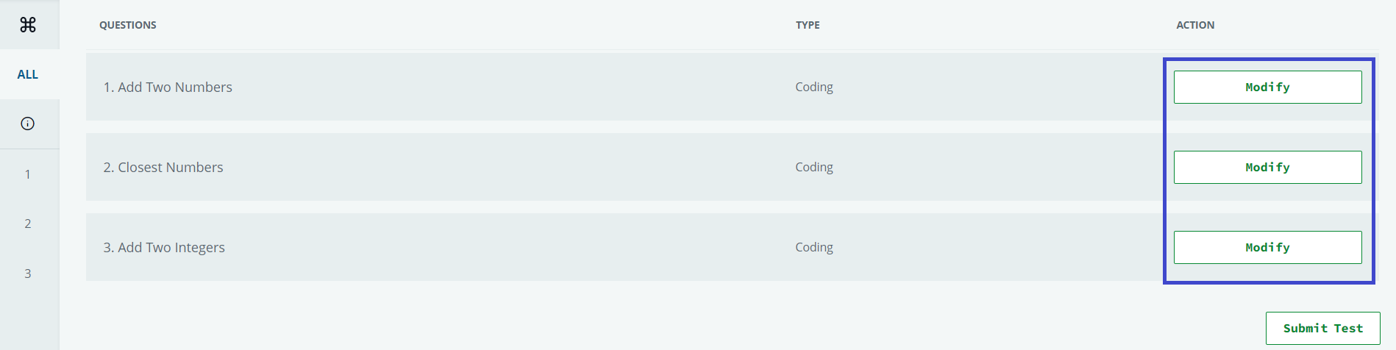Open the '2. Closest Numbers' question title

[x=163, y=167]
